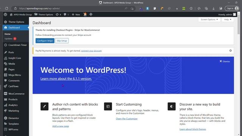Dismiss the Welcome to WordPress panel
The image size is (242, 136).
[225, 61]
